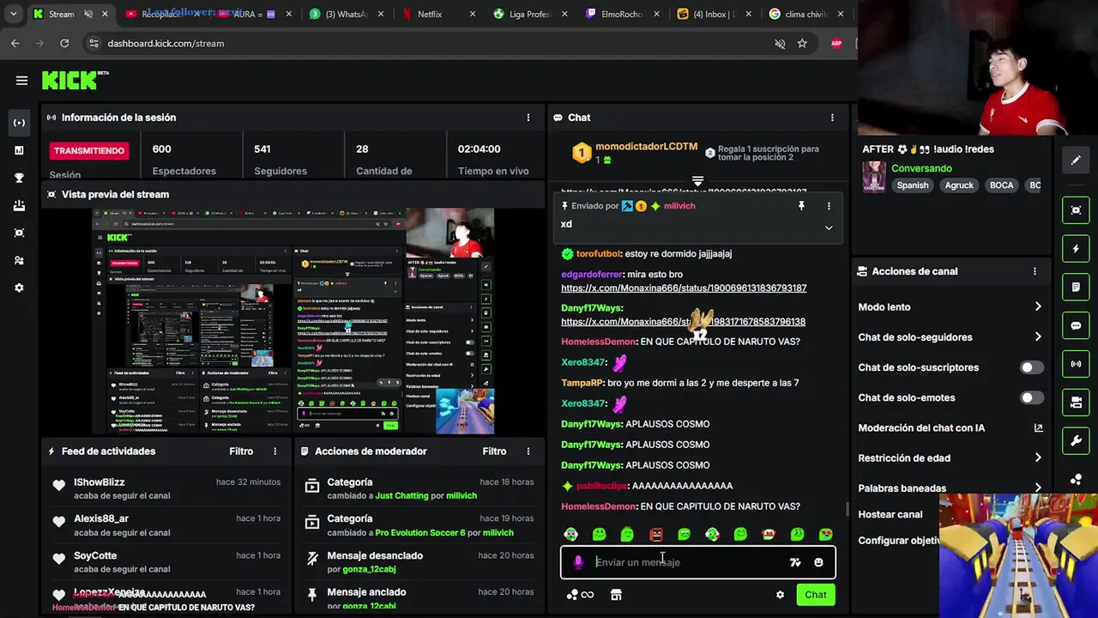Viewport: 1098px width, 618px height.
Task: Click the stream category avatar thumbnail
Action: click(x=874, y=177)
